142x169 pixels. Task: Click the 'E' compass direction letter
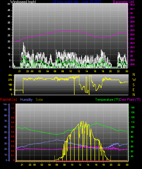(x=133, y=90)
